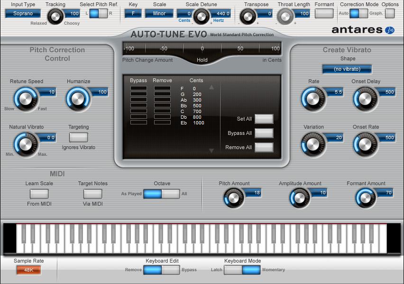This screenshot has height=284, width=404.
Task: Click the Set All button
Action: (264, 119)
